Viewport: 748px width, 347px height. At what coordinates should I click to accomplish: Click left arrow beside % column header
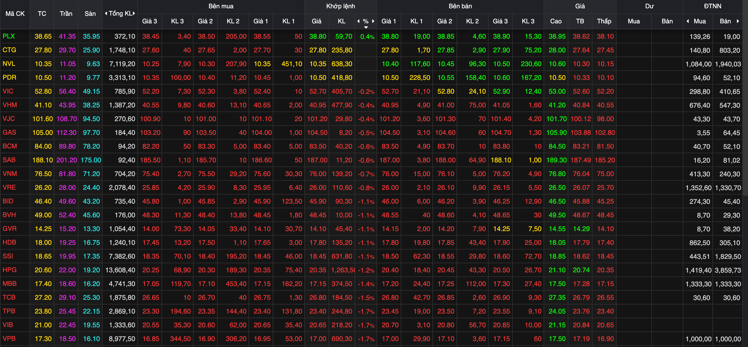[x=358, y=21]
